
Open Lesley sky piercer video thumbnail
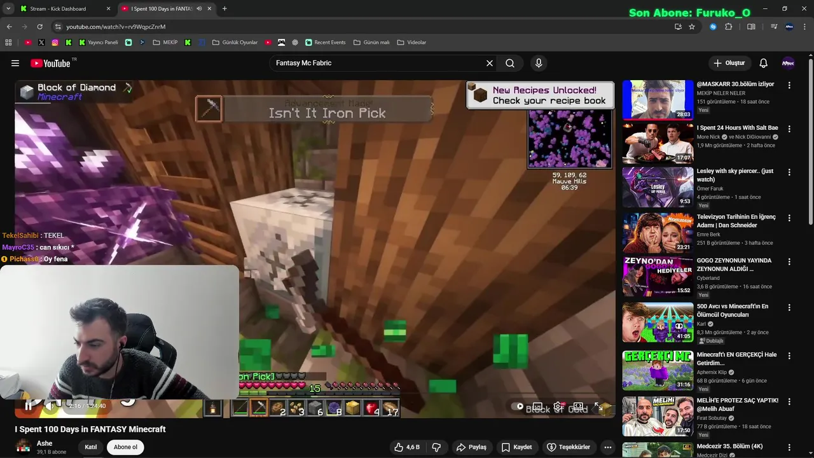pos(658,187)
